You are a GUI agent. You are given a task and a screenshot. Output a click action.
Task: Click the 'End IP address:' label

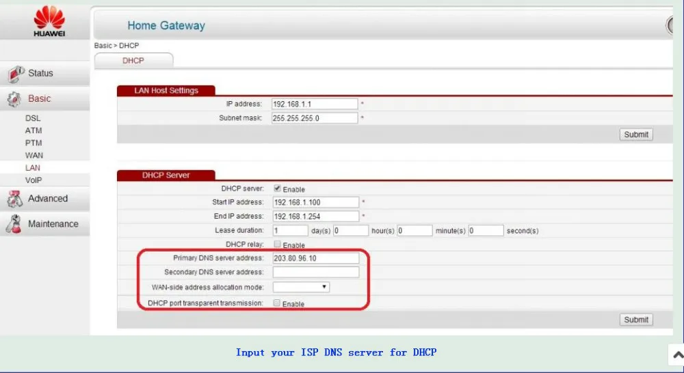(x=239, y=216)
